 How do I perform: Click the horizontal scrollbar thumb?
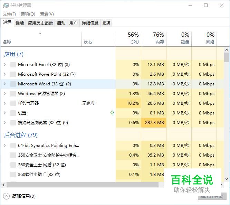point(83,185)
